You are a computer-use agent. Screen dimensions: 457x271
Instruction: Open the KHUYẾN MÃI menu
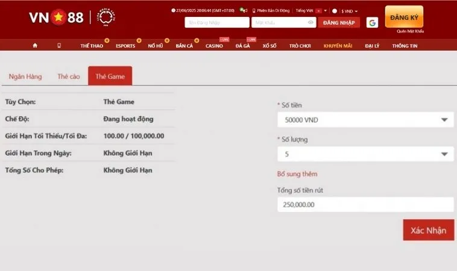(336, 46)
